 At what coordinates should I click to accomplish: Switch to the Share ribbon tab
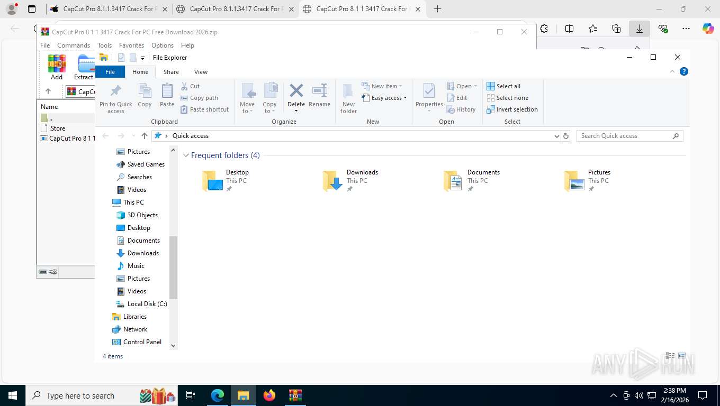click(171, 72)
